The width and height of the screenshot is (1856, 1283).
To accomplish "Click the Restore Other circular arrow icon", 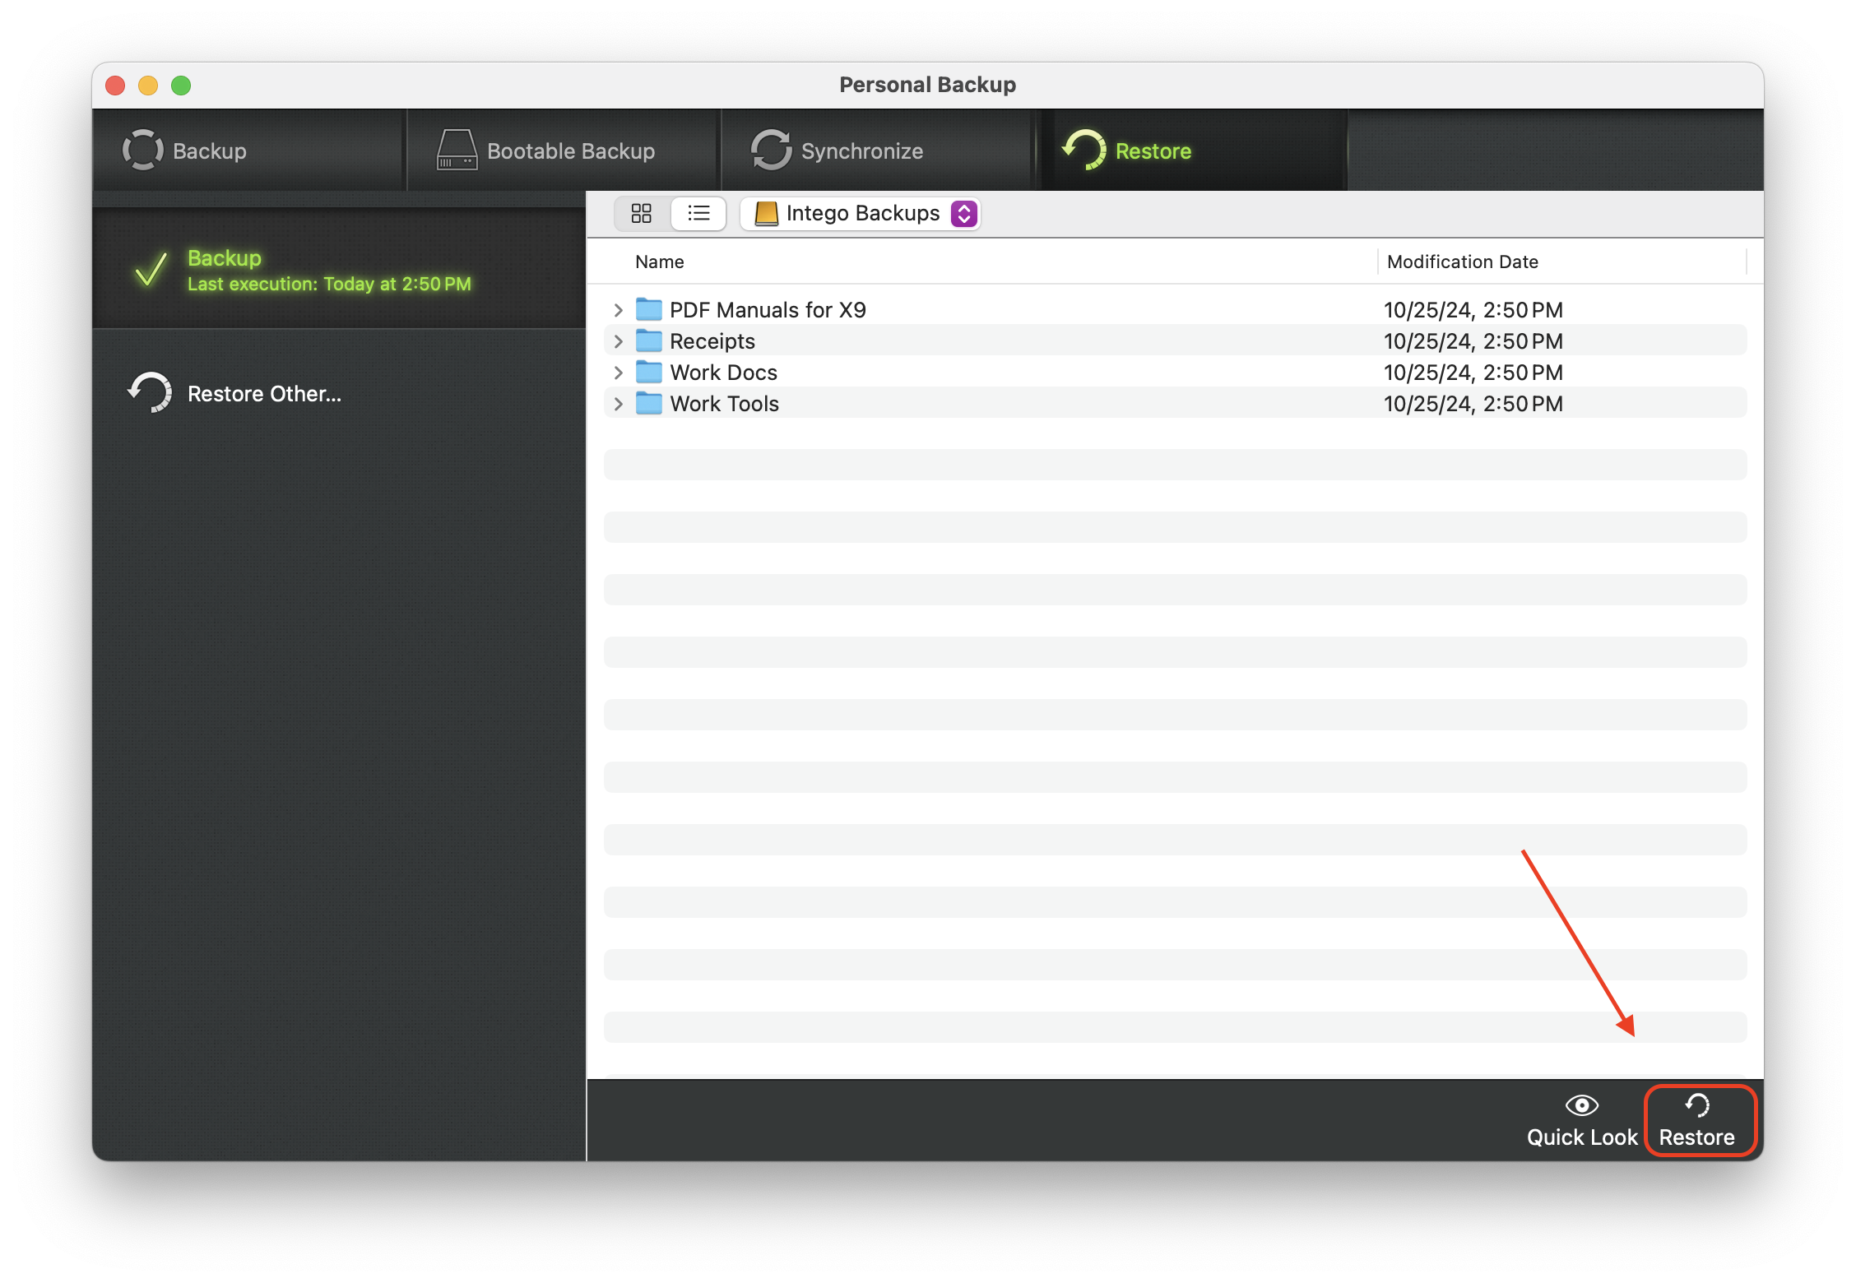I will pyautogui.click(x=150, y=392).
